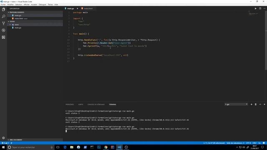Expand the www folder in tree
267x150 pixels.
pos(17,25)
